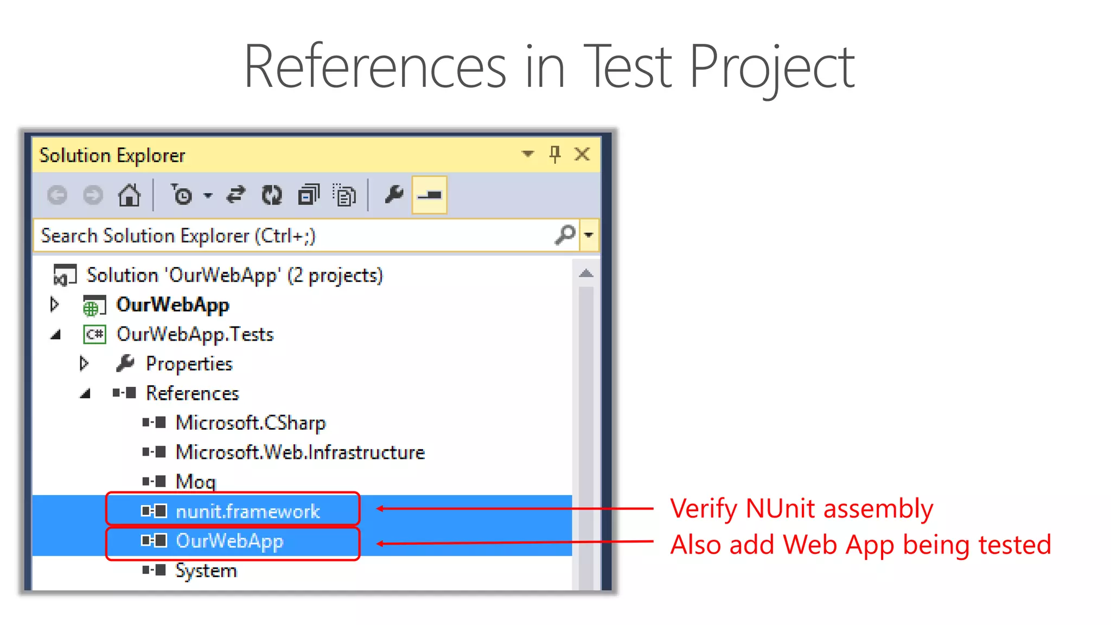This screenshot has height=625, width=1111.
Task: Click the reference icon next to Moq
Action: tap(154, 481)
